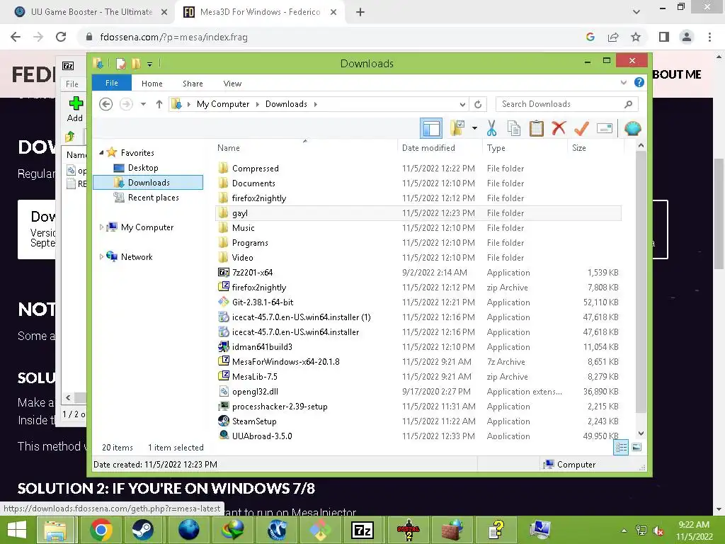Expand the ribbon with the chevron
The width and height of the screenshot is (725, 544).
point(623,82)
